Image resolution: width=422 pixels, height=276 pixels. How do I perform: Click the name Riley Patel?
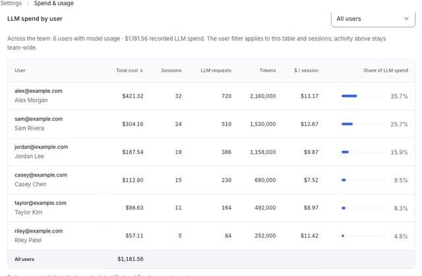pyautogui.click(x=28, y=240)
